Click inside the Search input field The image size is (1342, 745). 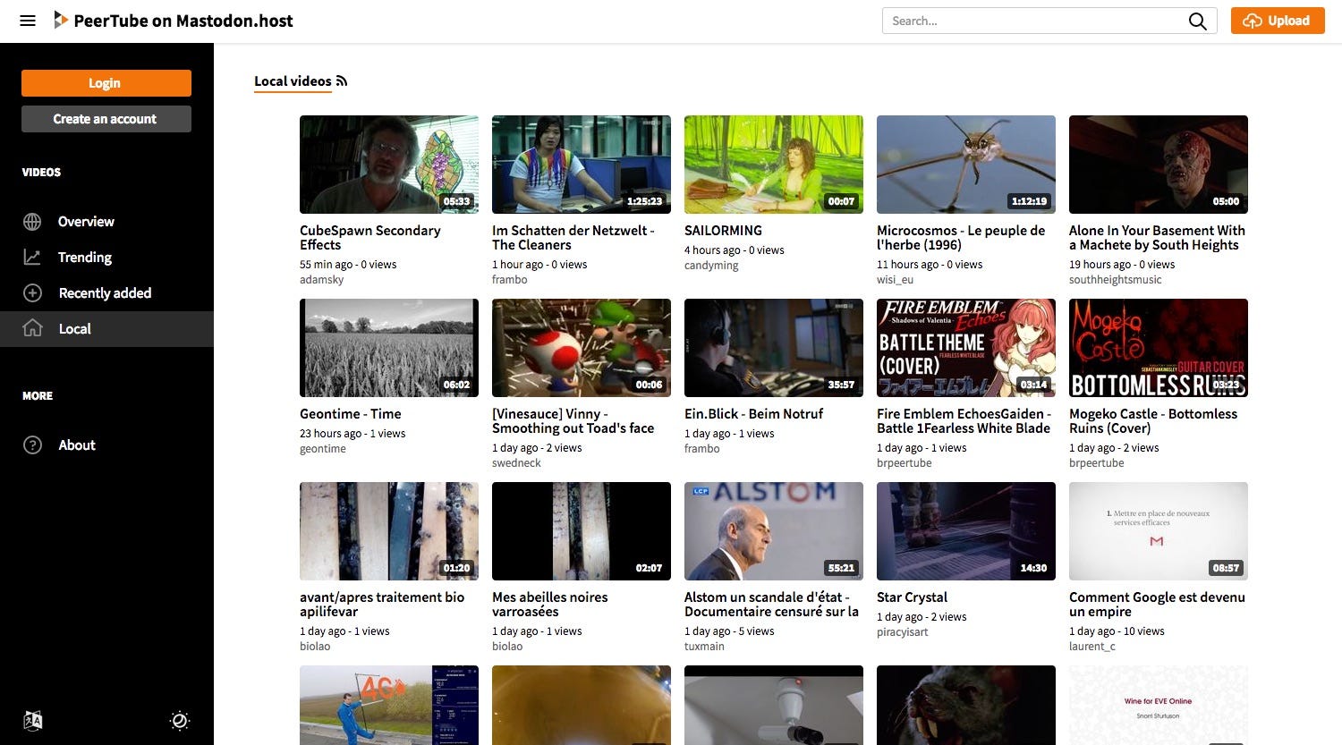[1029, 21]
